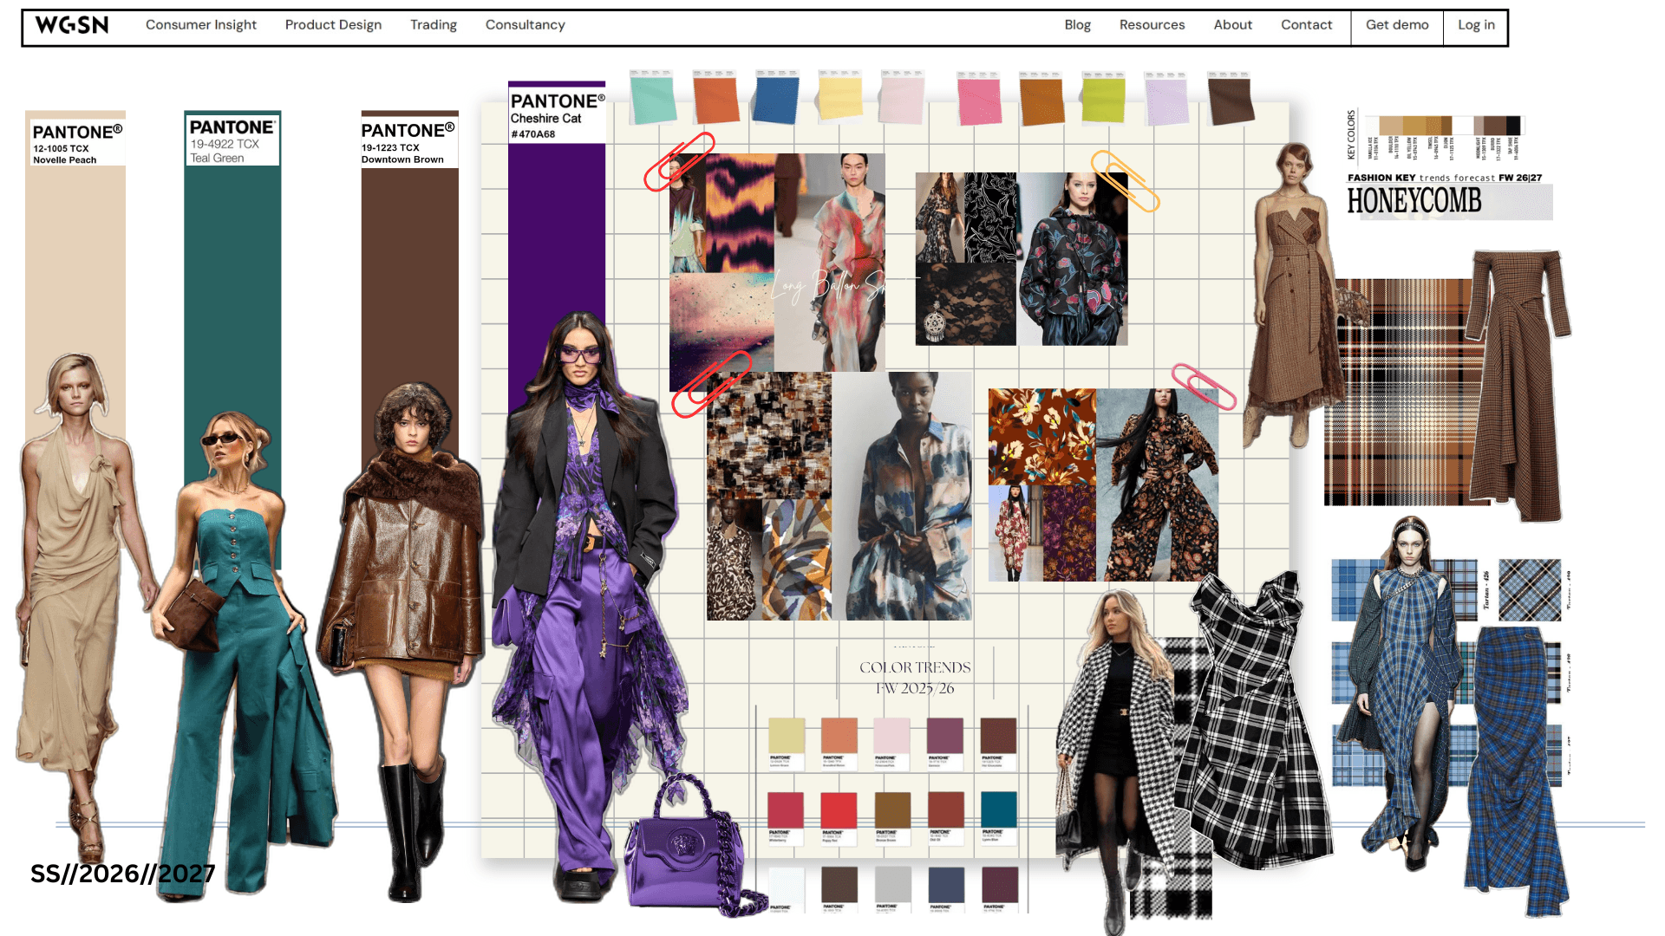Open the Product Design menu
Image resolution: width=1665 pixels, height=936 pixels.
(333, 25)
